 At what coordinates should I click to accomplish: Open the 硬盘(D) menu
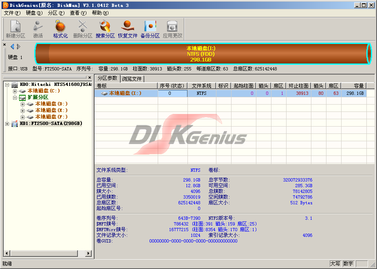coord(34,13)
